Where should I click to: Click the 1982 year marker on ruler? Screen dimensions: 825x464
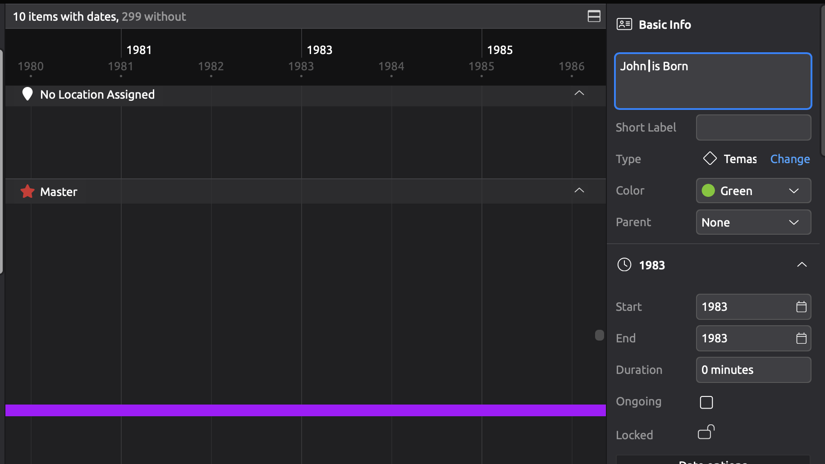click(x=211, y=66)
